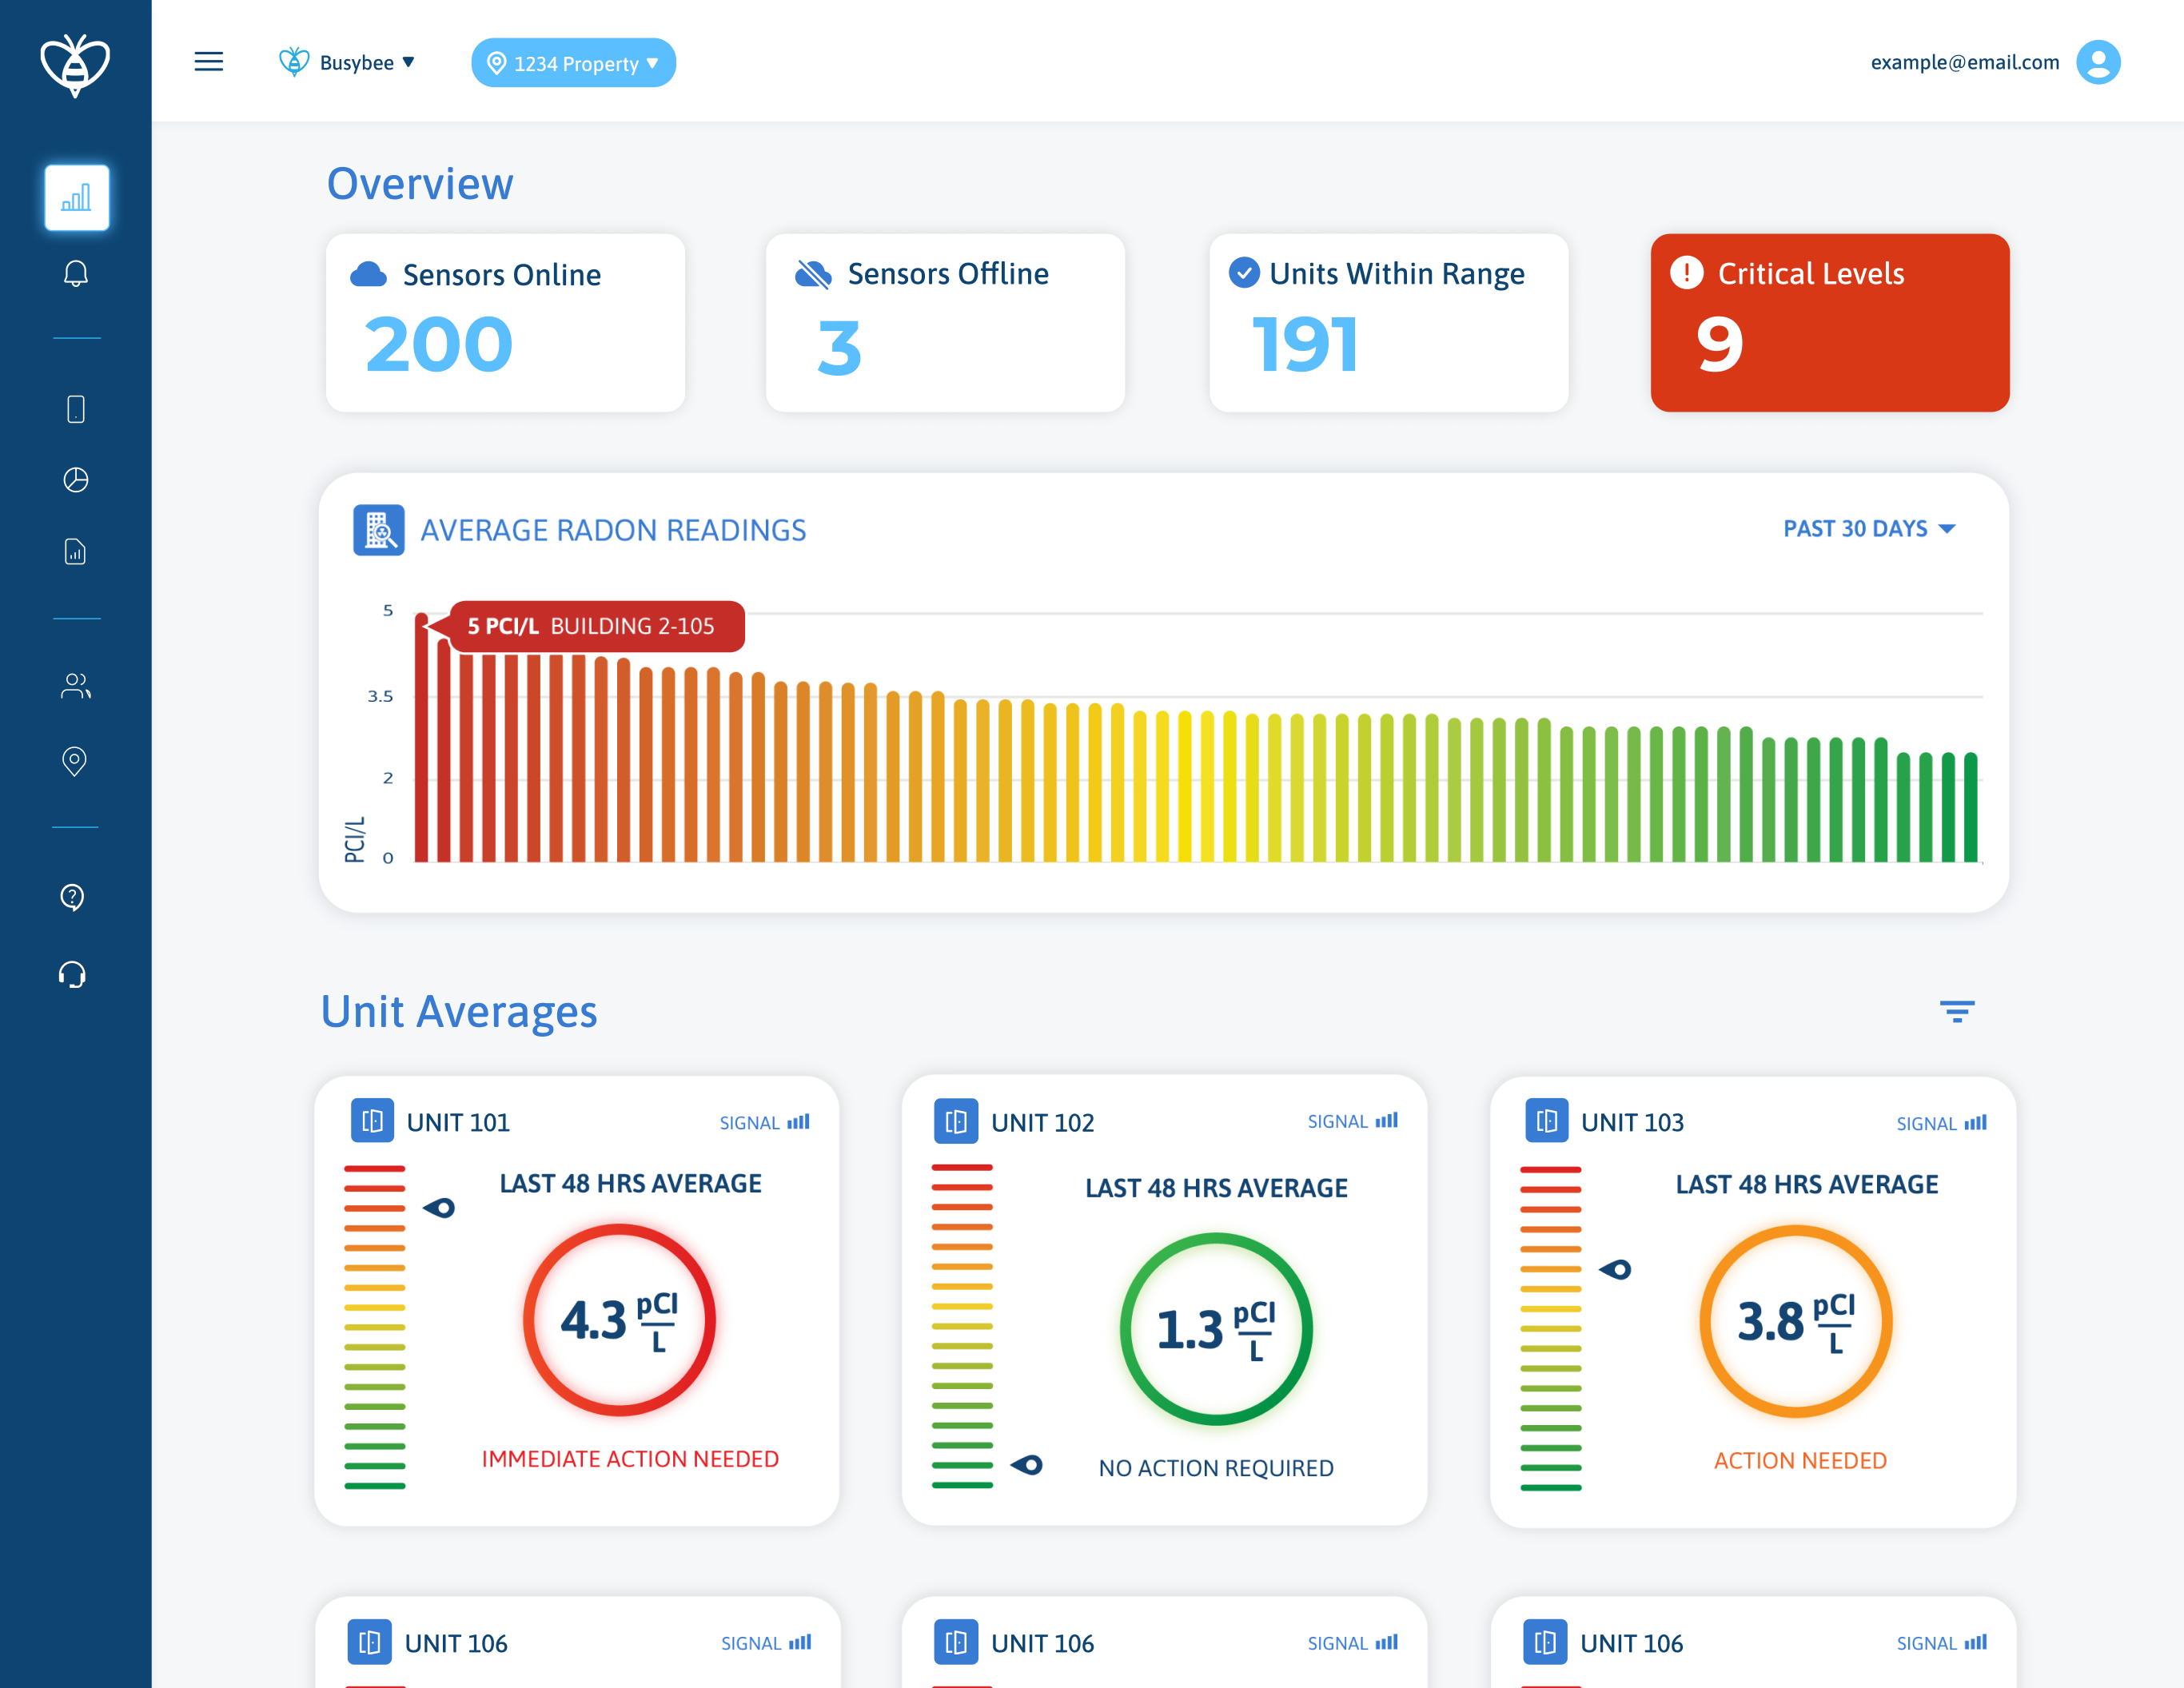Click the 3.8 pCi/L orange gauge

1796,1321
